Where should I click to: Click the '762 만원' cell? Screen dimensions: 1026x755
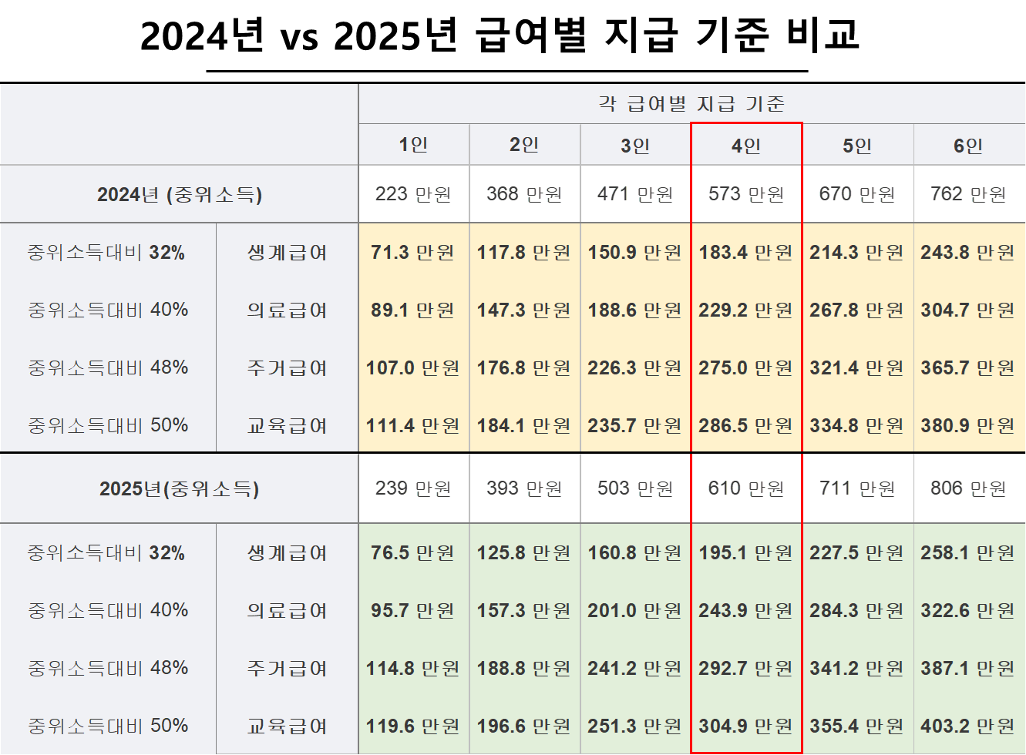968,194
